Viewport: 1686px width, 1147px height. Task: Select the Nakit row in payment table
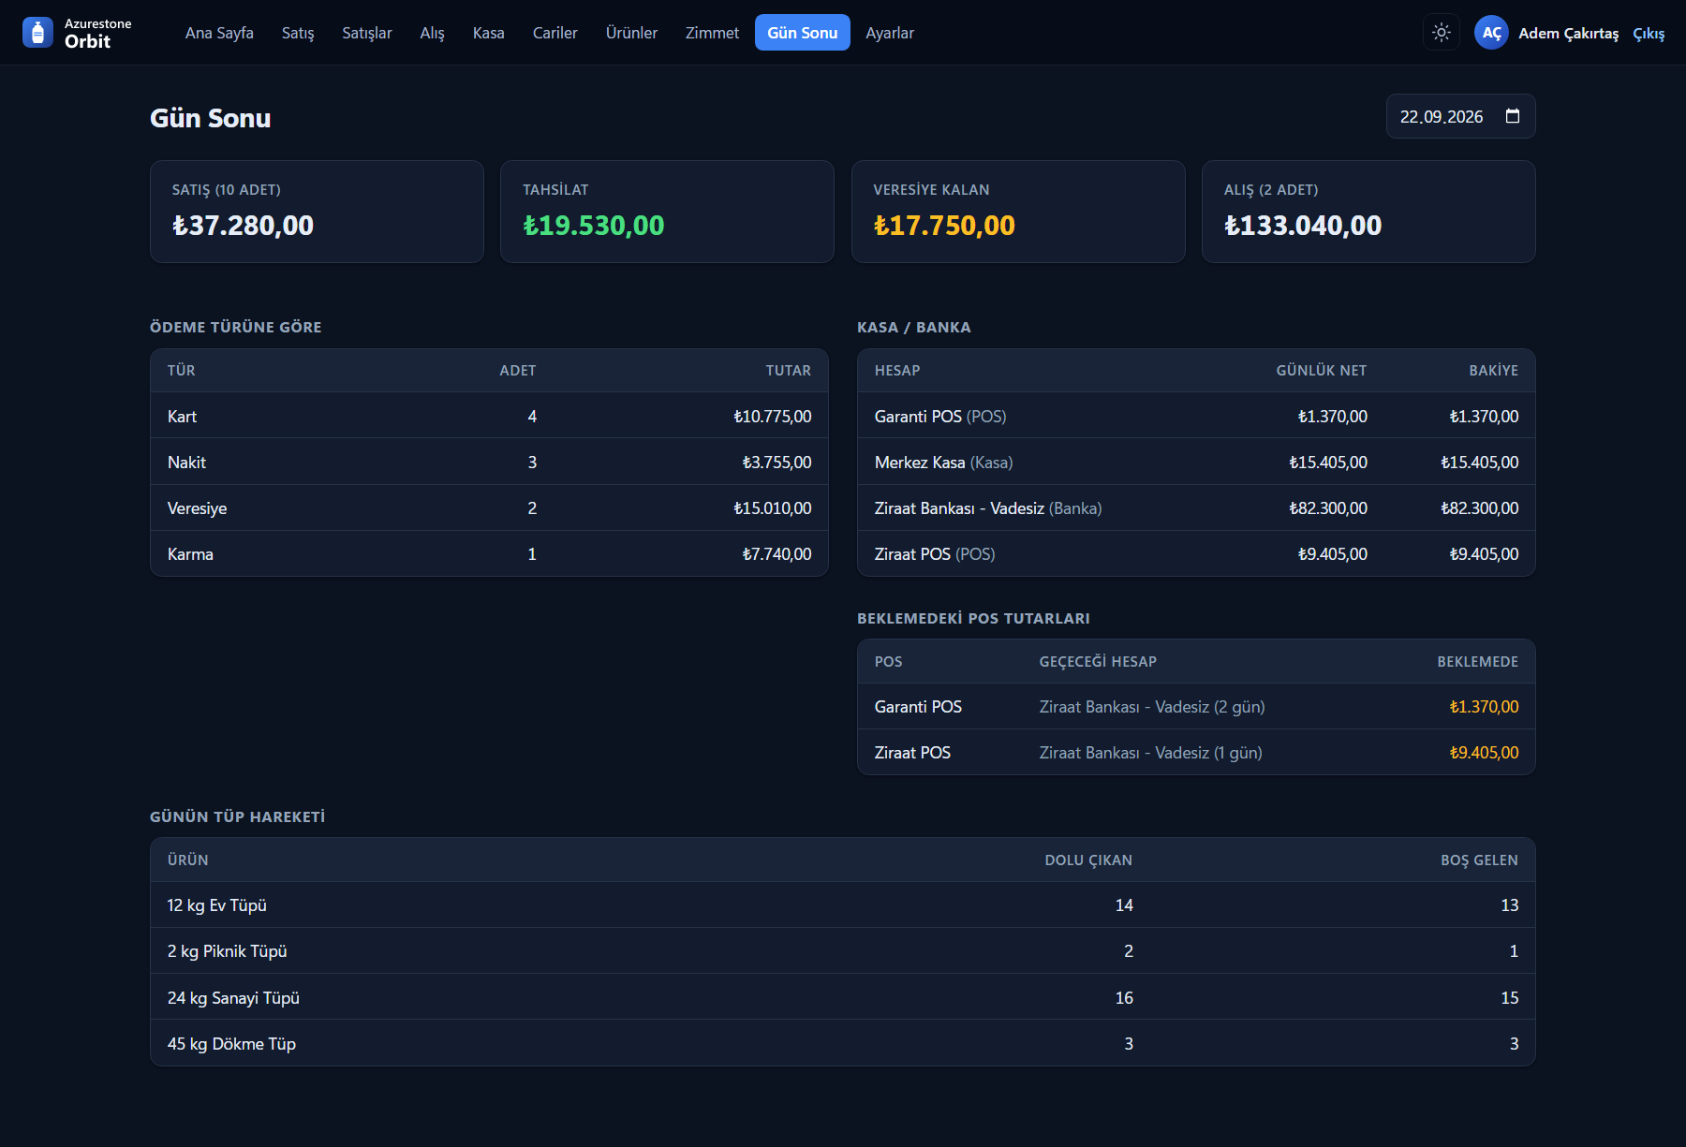click(x=489, y=462)
